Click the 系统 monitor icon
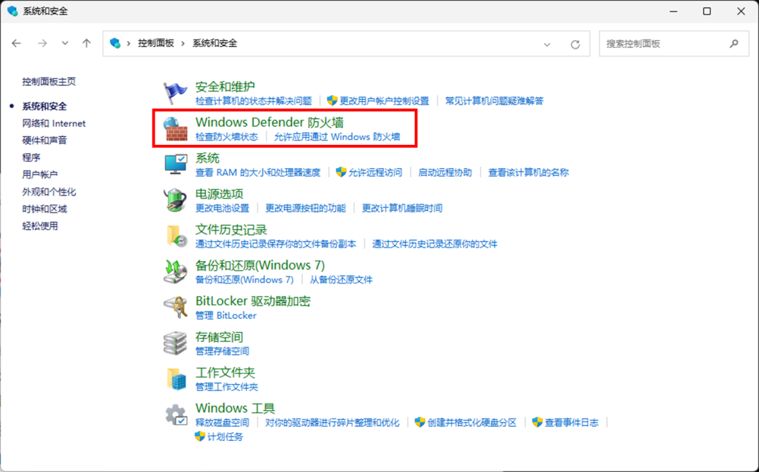Image resolution: width=759 pixels, height=472 pixels. click(x=175, y=165)
